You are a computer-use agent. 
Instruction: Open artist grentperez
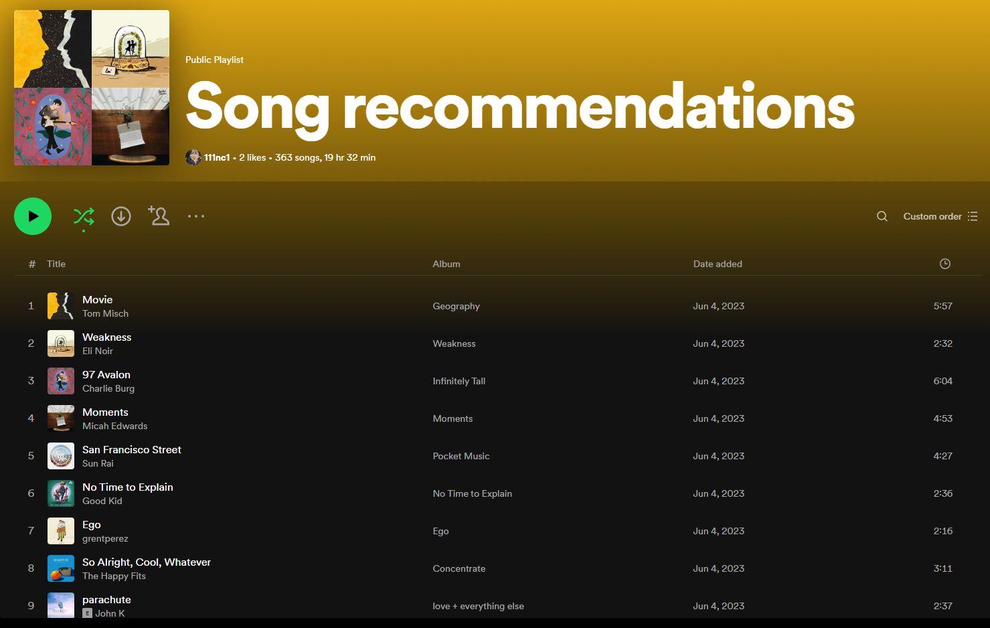point(105,538)
